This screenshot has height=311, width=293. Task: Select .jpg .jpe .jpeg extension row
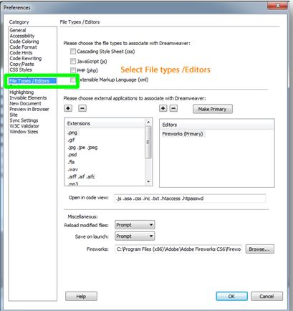[x=82, y=148]
